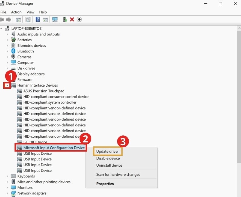
Task: Expand the Biometric devices category
Action: point(7,45)
